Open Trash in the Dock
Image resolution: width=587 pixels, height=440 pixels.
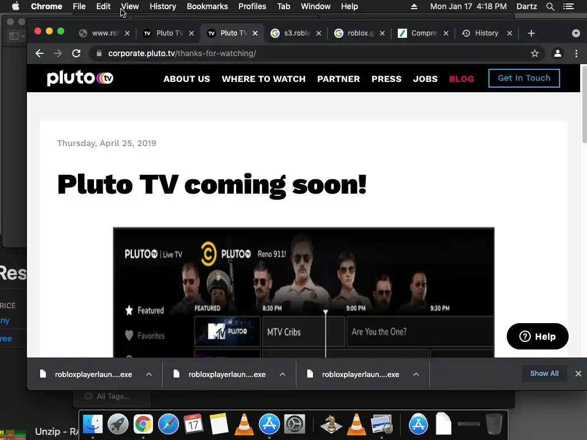point(494,424)
